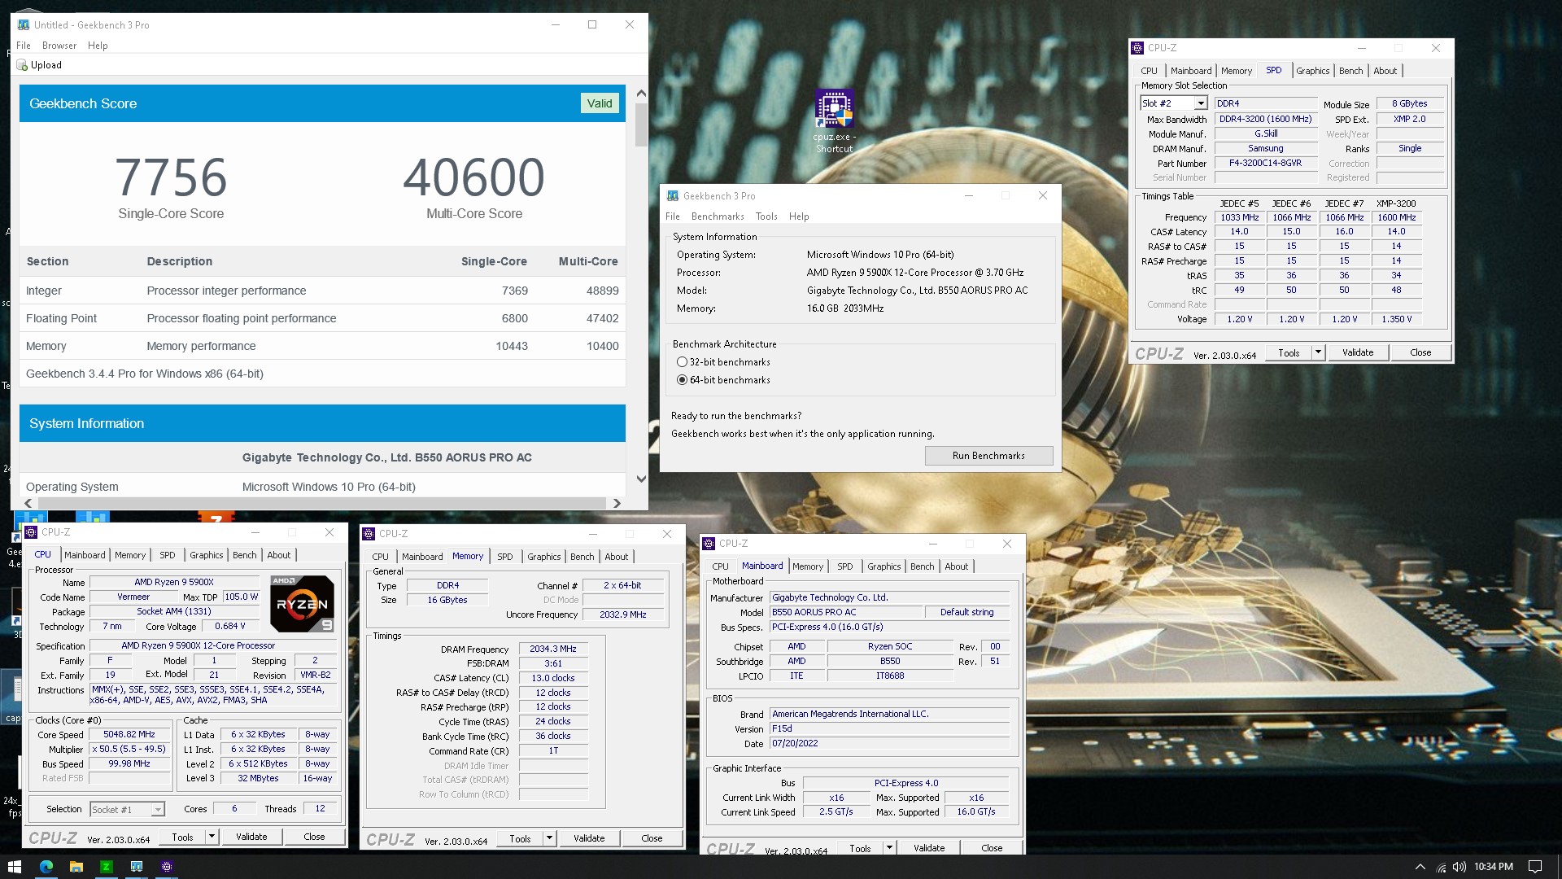Click the Geekbench 3 Pro results window title icon
Viewport: 1562px width, 879px height.
[x=23, y=25]
